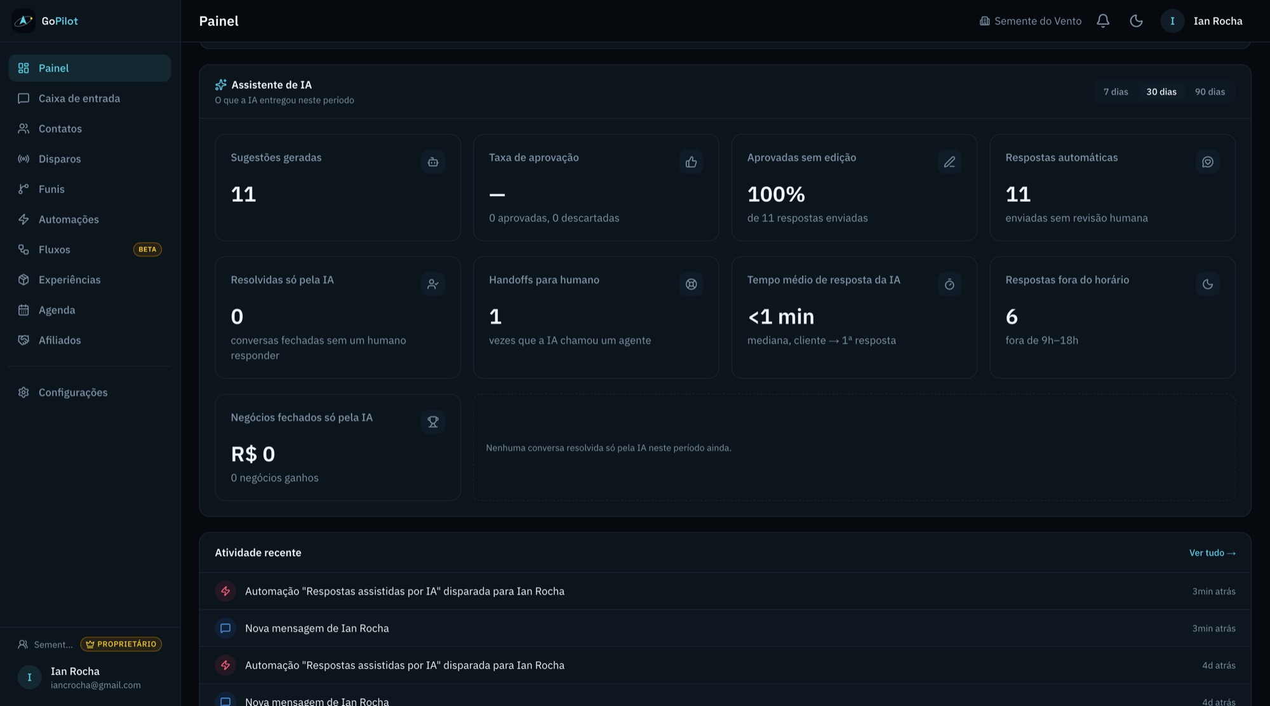Screen dimensions: 1270x706
Task: Click the Painel page title in header
Action: tap(218, 21)
